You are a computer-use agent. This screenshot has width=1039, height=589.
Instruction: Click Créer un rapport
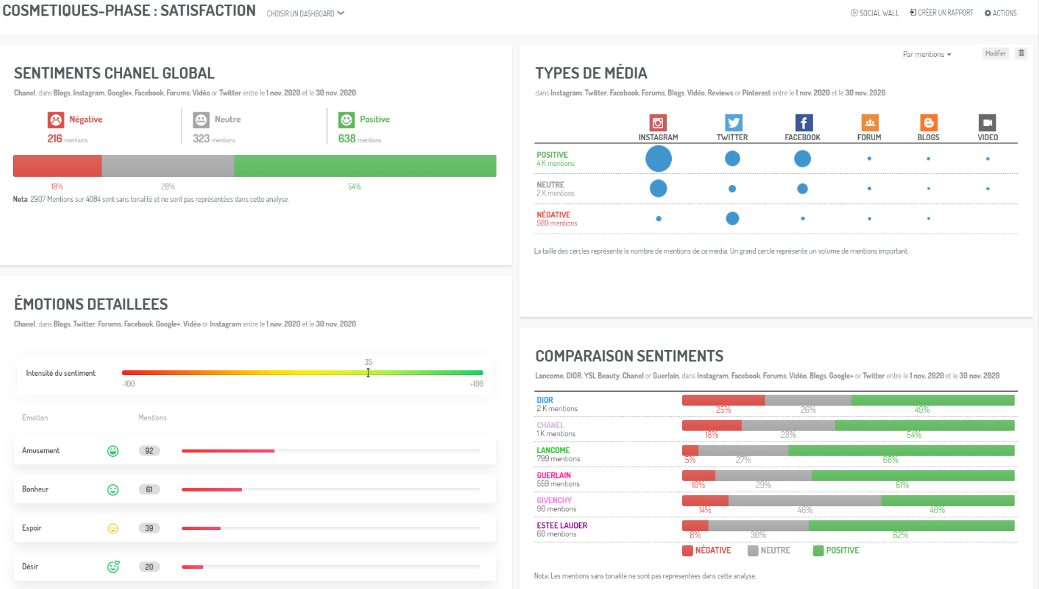(941, 13)
